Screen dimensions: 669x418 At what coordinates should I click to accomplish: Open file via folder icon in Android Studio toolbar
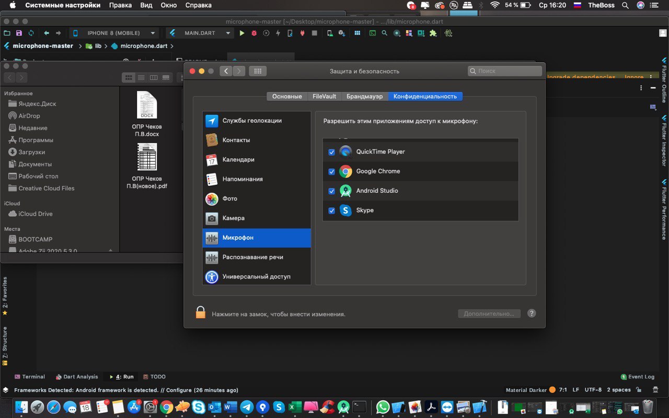tap(7, 33)
